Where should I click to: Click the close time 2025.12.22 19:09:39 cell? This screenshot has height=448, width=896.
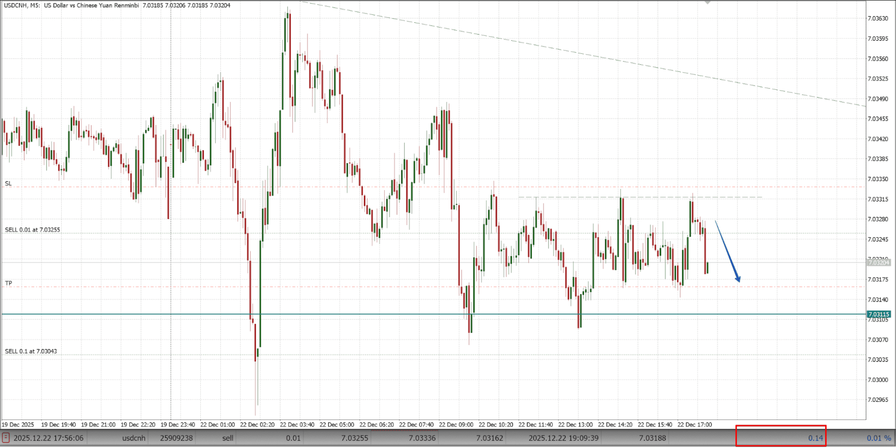[563, 438]
